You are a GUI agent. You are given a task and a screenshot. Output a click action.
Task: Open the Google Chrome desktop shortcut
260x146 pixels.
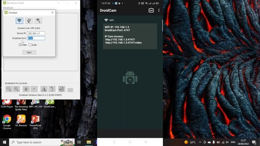pos(7,122)
